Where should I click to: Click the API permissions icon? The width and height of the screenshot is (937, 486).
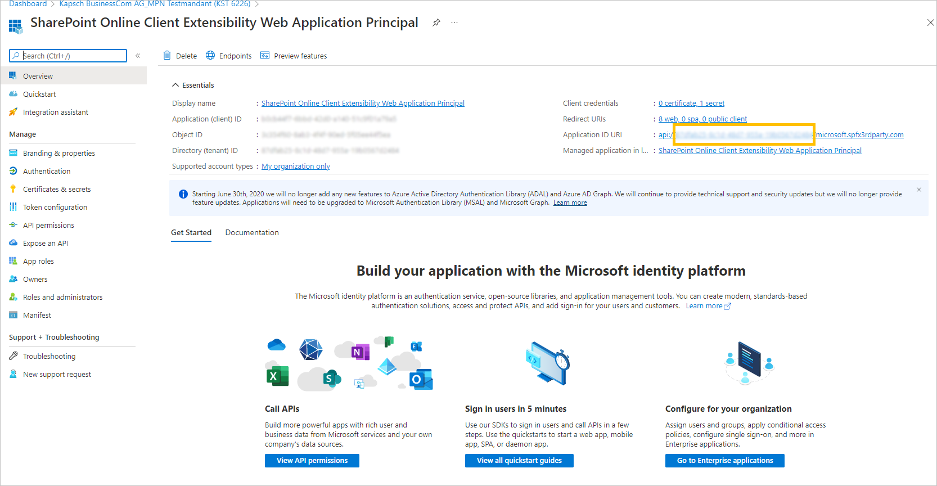(x=13, y=225)
